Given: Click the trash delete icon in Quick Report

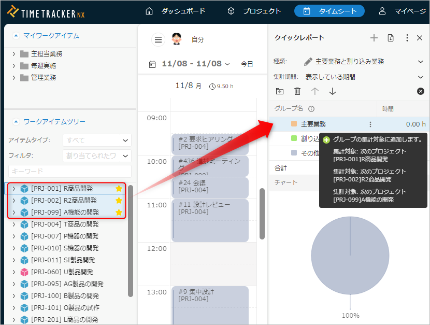Looking at the screenshot, I should pos(297,91).
